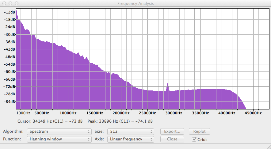Open the Algorithm dropdown set to Spectrum
The width and height of the screenshot is (271, 149).
(59, 132)
